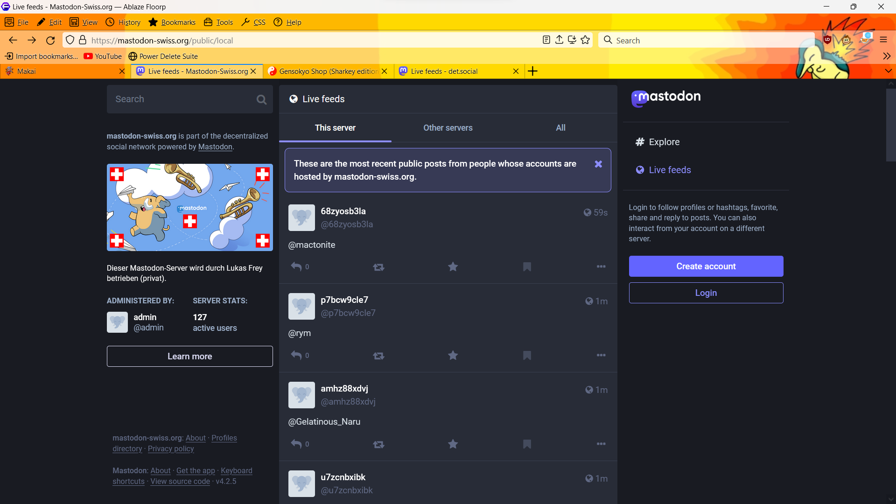This screenshot has height=504, width=896.
Task: Switch to the Makai tab
Action: [x=64, y=71]
